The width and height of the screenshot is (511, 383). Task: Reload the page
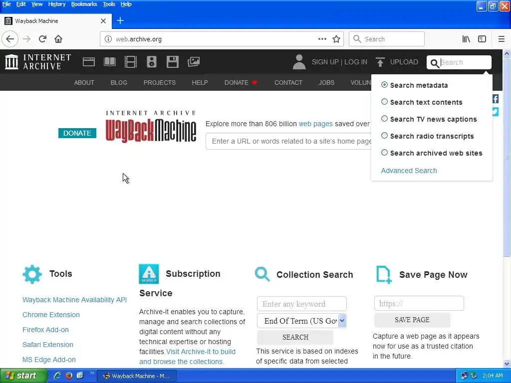(x=43, y=39)
